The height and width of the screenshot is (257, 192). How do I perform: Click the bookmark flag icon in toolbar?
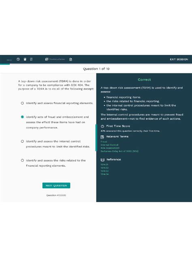[31, 59]
